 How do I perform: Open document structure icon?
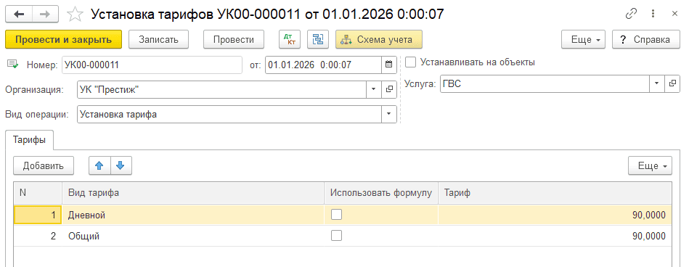[x=318, y=39]
